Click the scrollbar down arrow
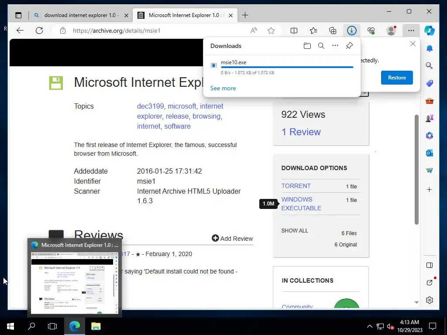This screenshot has height=335, width=447. (x=416, y=302)
